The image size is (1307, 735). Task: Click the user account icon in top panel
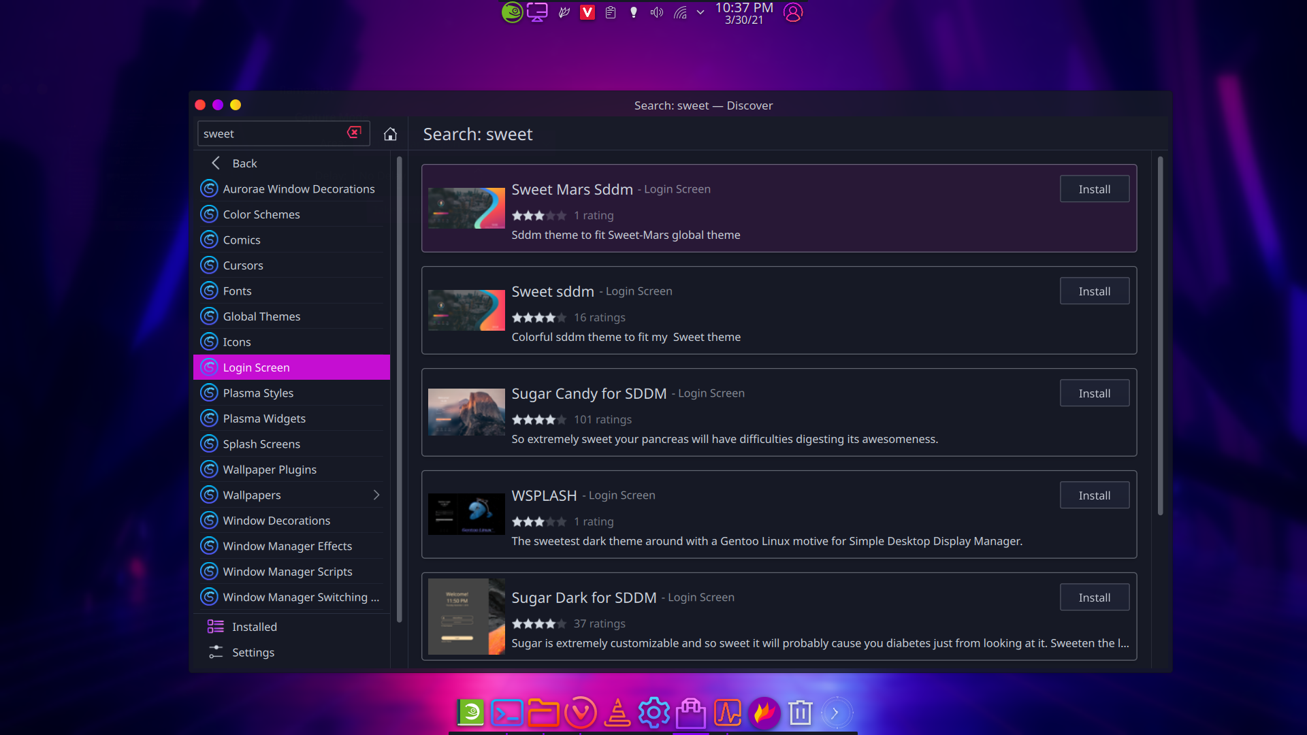point(793,12)
